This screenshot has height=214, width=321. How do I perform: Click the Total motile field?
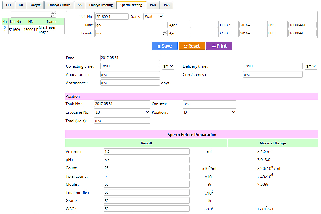[146, 192]
